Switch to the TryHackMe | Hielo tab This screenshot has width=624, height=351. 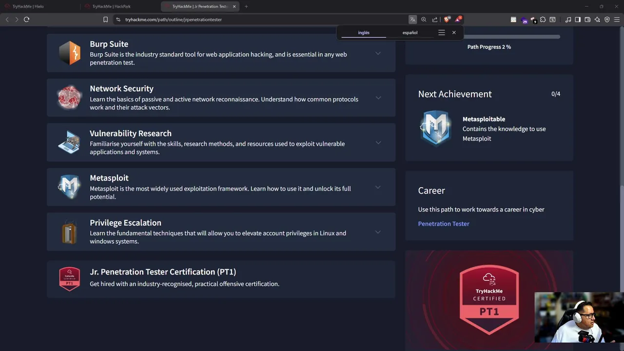pyautogui.click(x=41, y=6)
